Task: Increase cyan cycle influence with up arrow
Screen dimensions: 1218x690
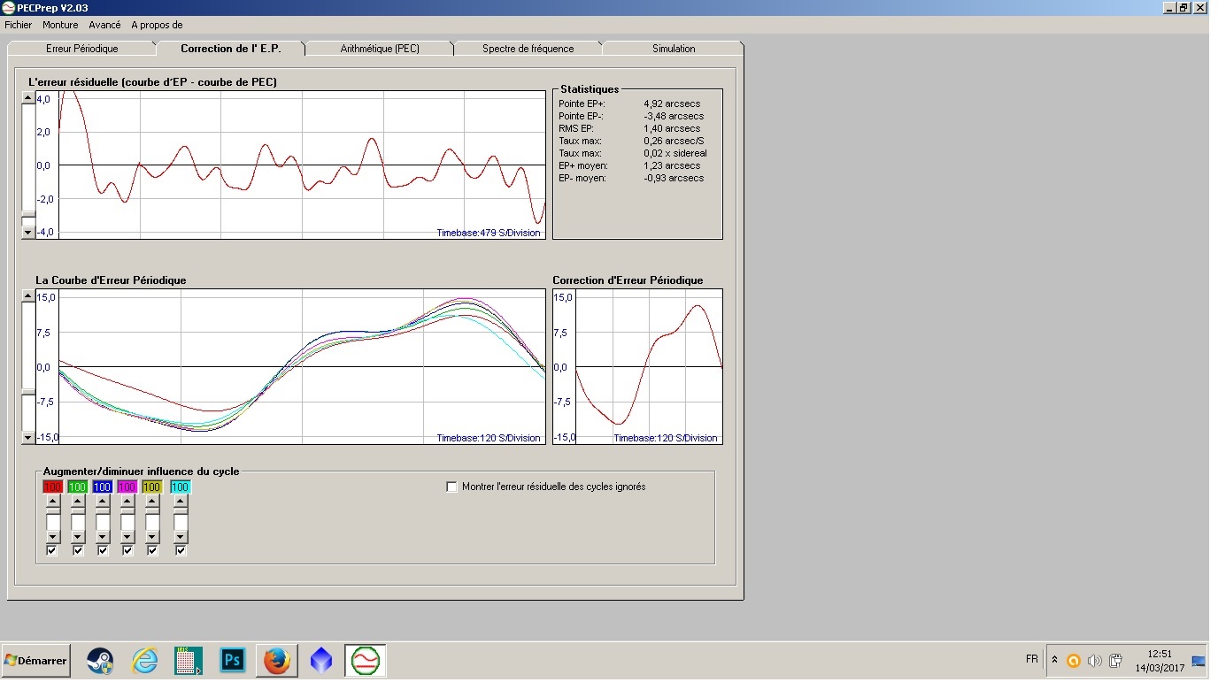Action: (181, 501)
